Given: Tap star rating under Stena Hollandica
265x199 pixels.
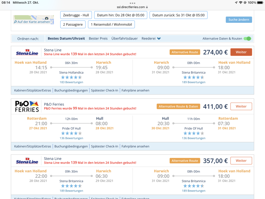Looking at the screenshot, I should click(x=71, y=77).
